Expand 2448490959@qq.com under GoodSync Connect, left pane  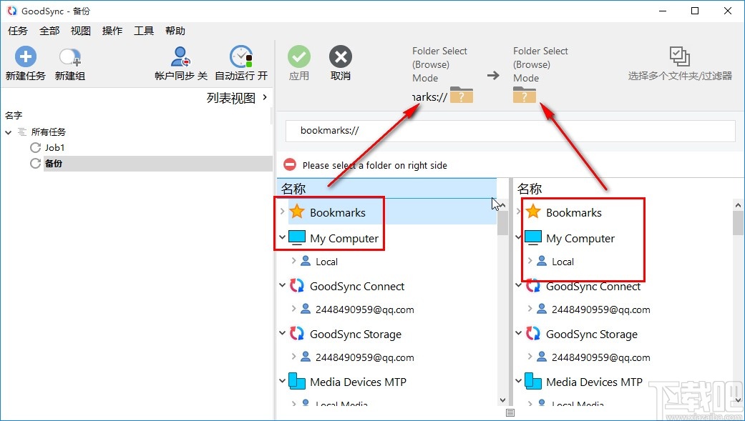click(293, 309)
